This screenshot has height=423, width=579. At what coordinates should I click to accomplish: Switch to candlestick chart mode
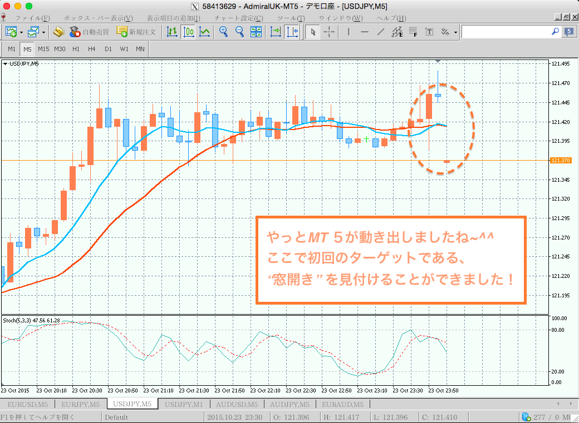click(x=189, y=32)
